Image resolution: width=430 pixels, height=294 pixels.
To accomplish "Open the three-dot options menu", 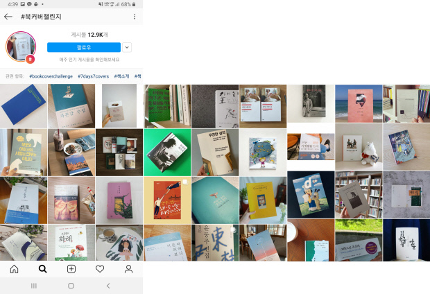I will [135, 17].
